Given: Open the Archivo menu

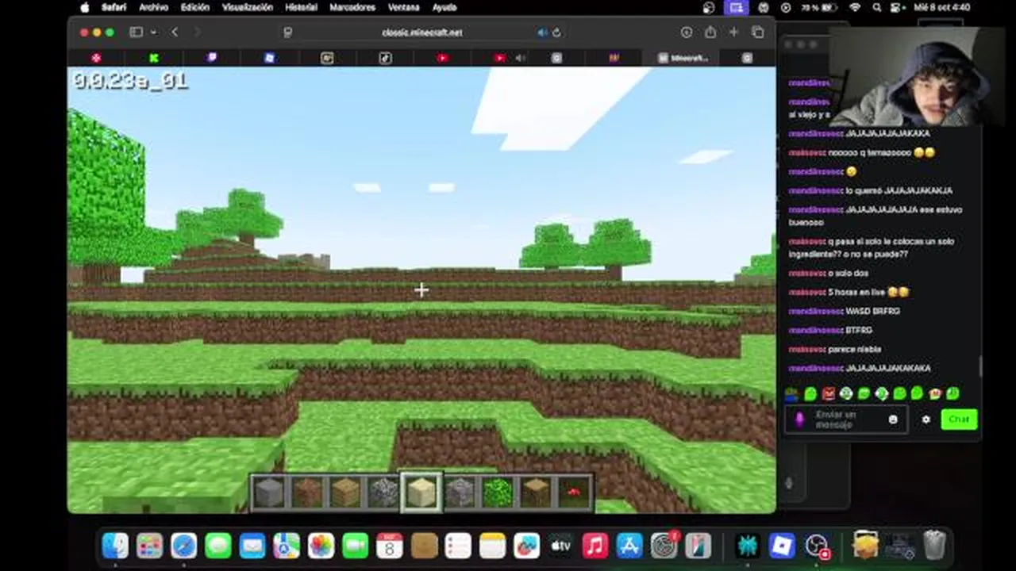Looking at the screenshot, I should click(153, 7).
